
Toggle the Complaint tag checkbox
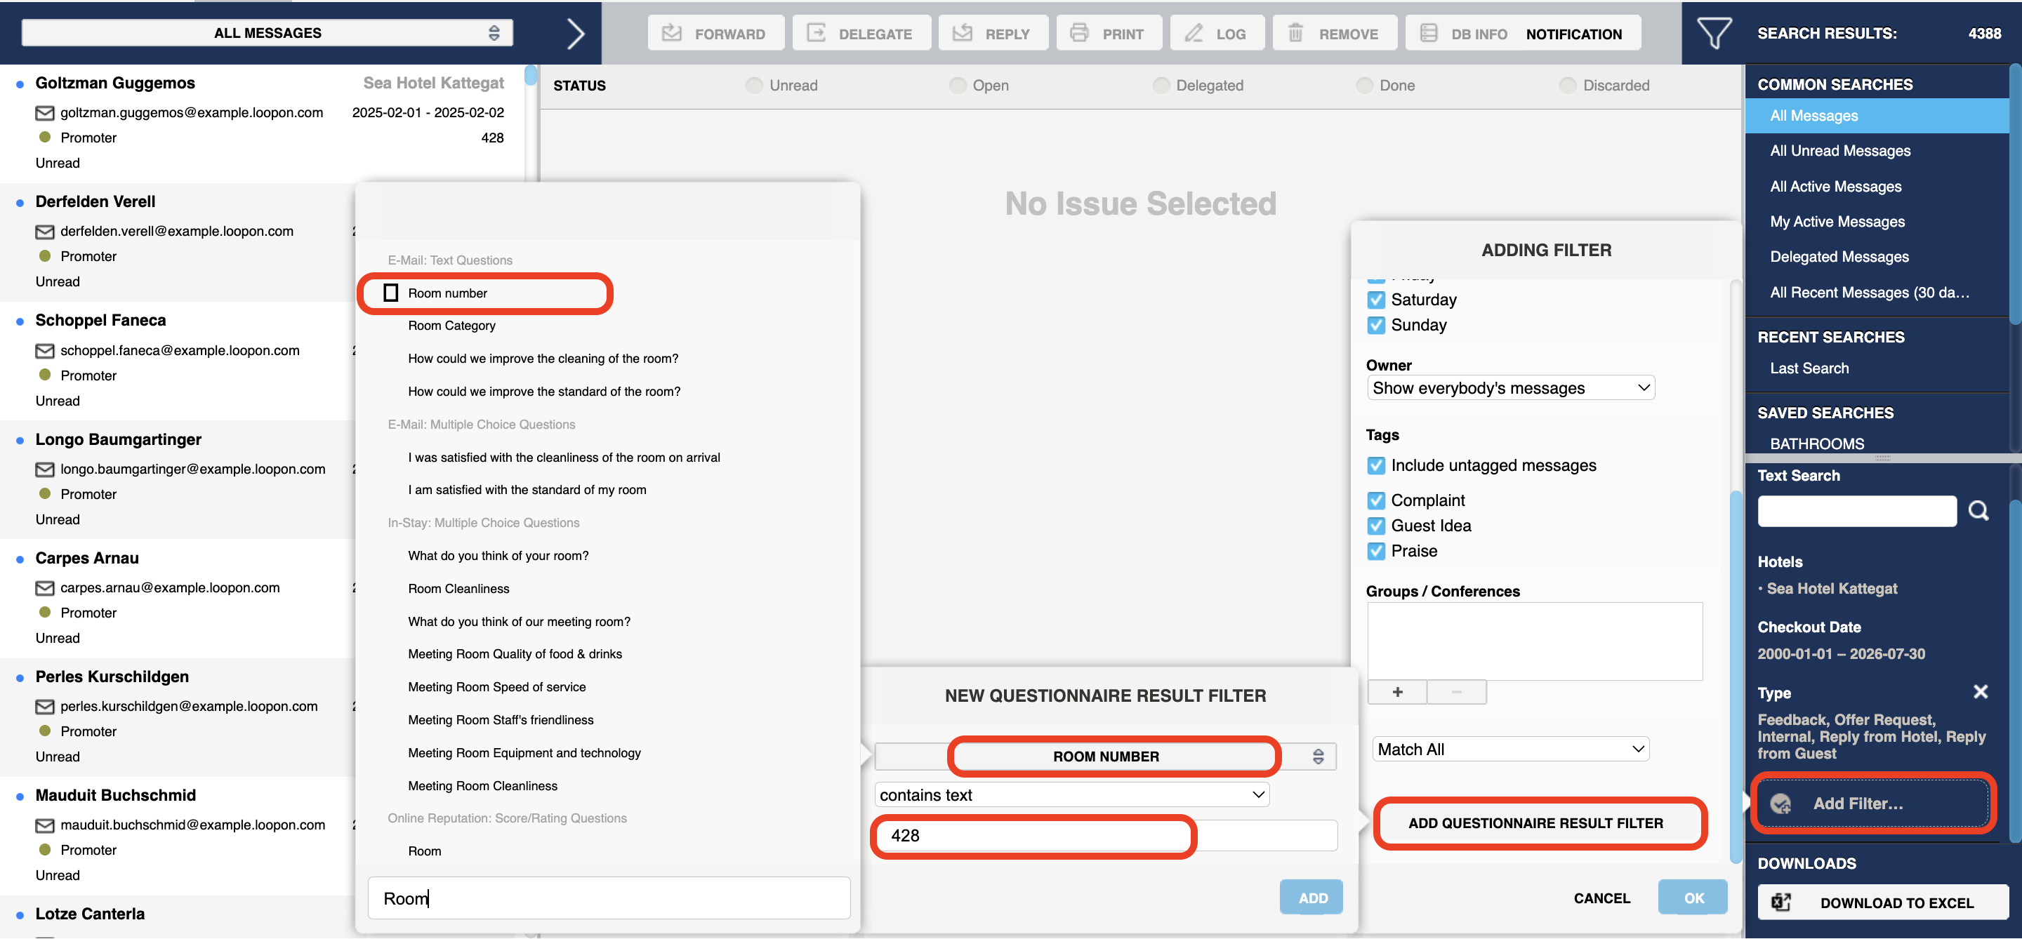1376,500
